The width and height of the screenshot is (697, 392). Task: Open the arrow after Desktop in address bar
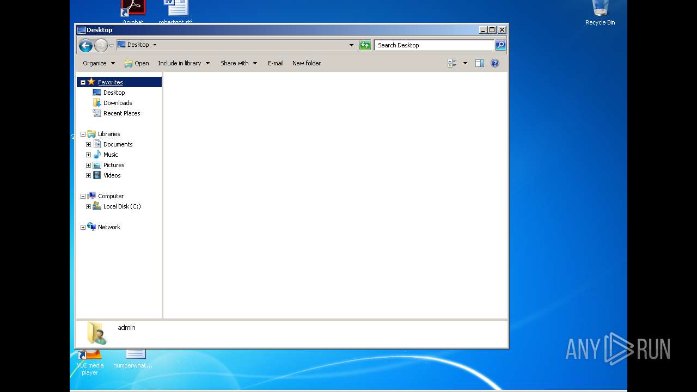coord(155,45)
